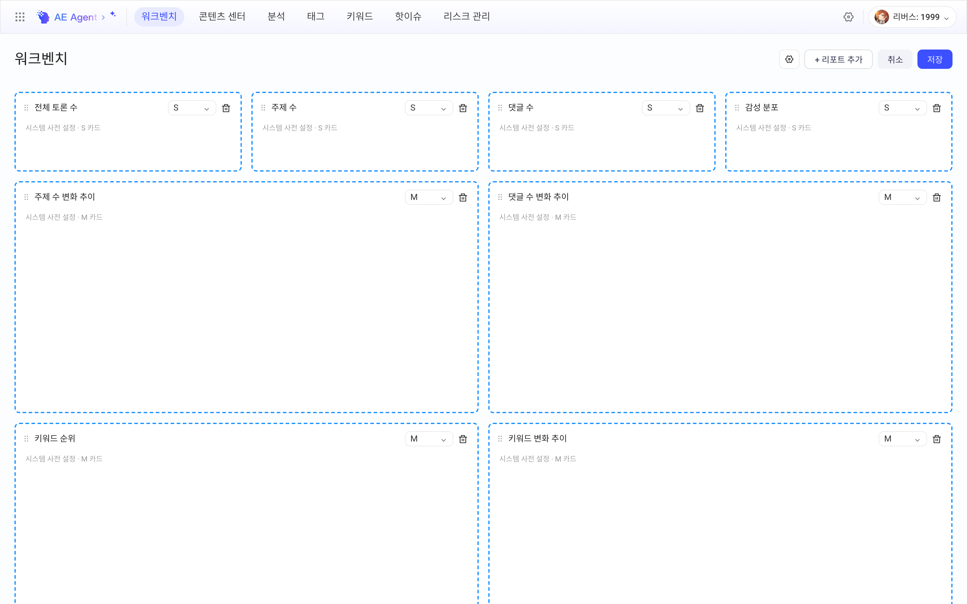The width and height of the screenshot is (967, 604).
Task: Select the 키워드 navigation tab
Action: pos(360,17)
